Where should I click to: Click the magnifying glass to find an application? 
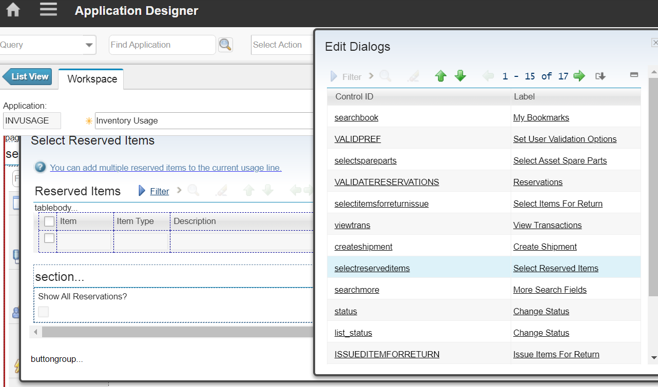[225, 45]
